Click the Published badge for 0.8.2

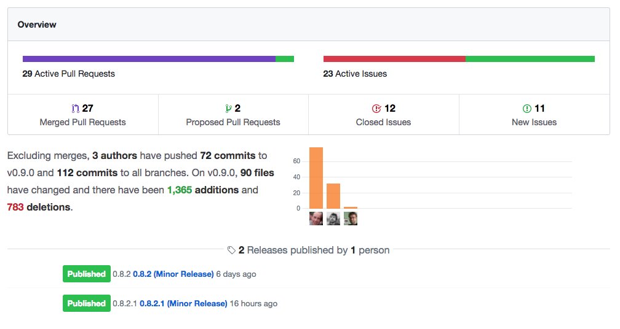click(87, 274)
